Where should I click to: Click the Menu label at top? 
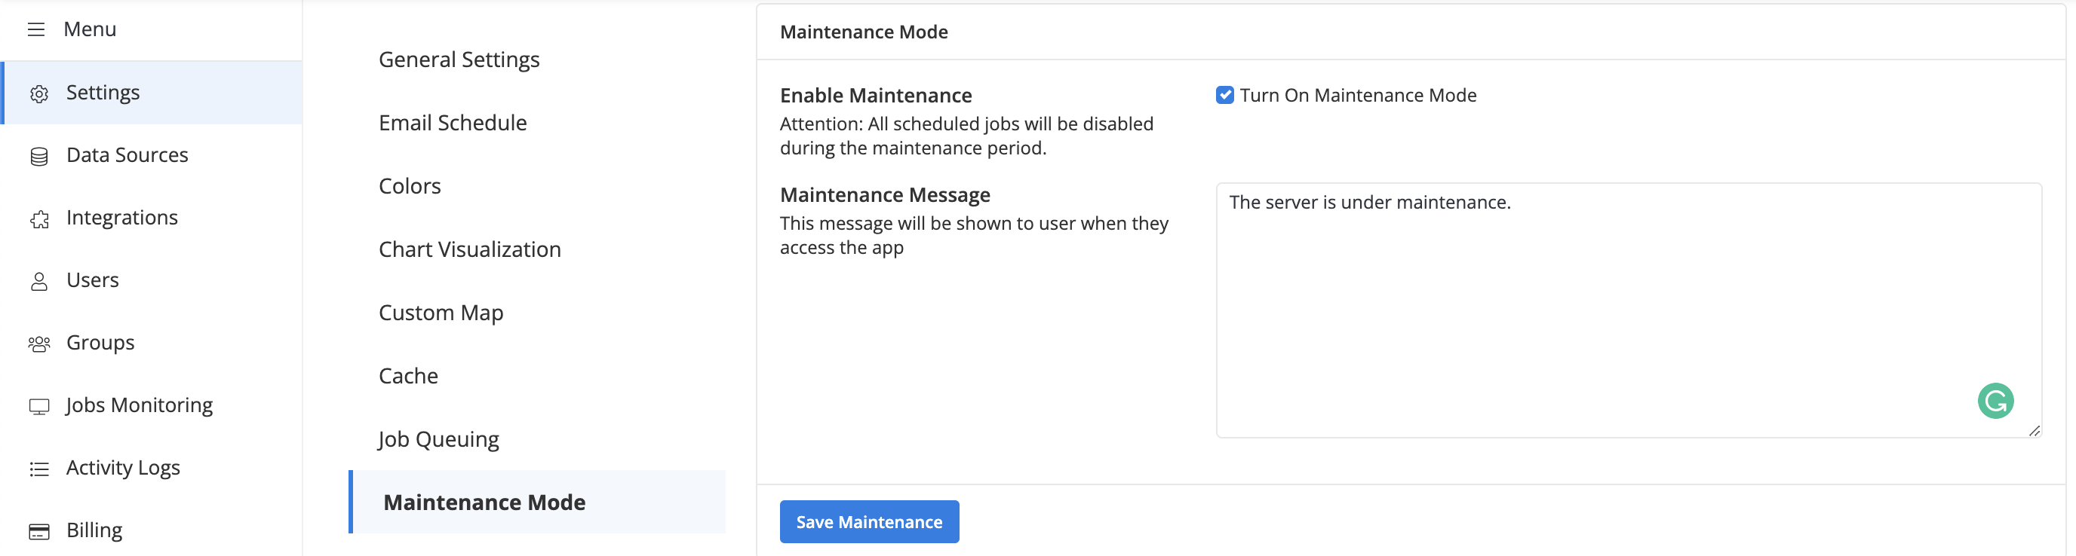tap(90, 30)
